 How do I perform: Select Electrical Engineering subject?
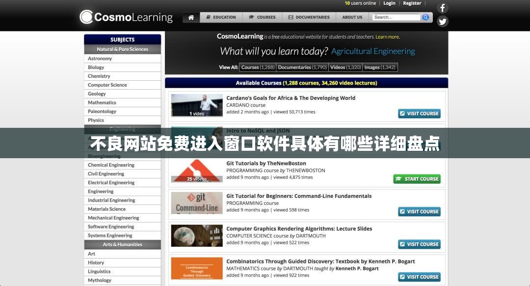(122, 183)
